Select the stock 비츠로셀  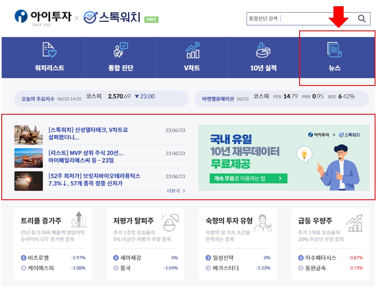point(38,258)
